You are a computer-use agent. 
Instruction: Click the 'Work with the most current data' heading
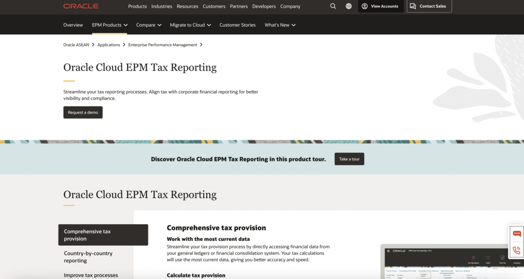[x=208, y=239]
